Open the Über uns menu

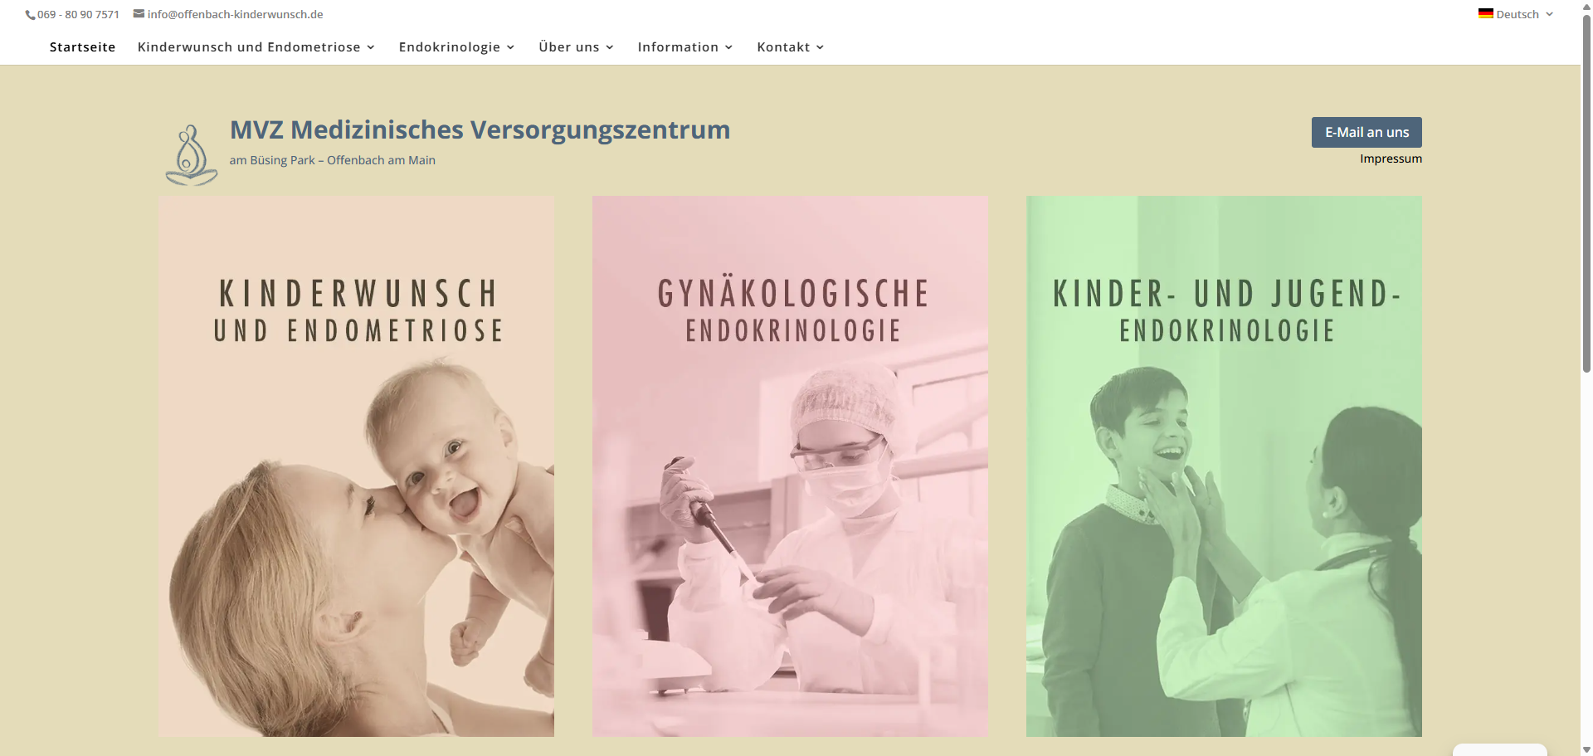click(x=576, y=47)
